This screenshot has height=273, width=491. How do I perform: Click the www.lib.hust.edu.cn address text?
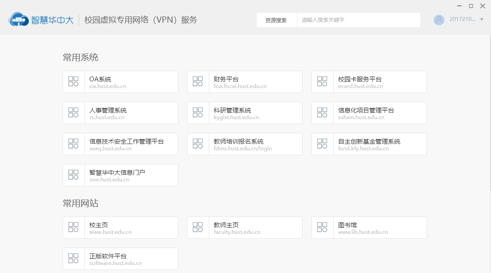coord(363,232)
